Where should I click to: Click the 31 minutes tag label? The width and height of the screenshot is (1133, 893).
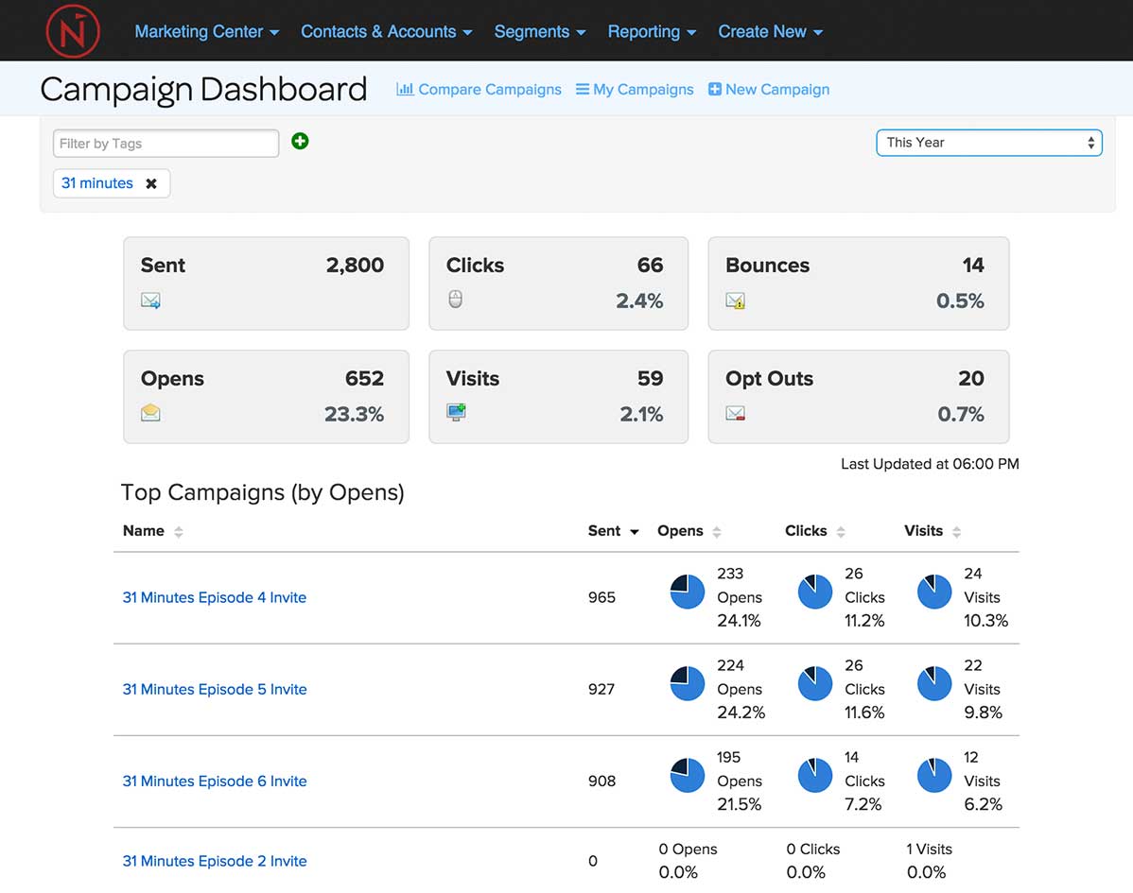[96, 183]
